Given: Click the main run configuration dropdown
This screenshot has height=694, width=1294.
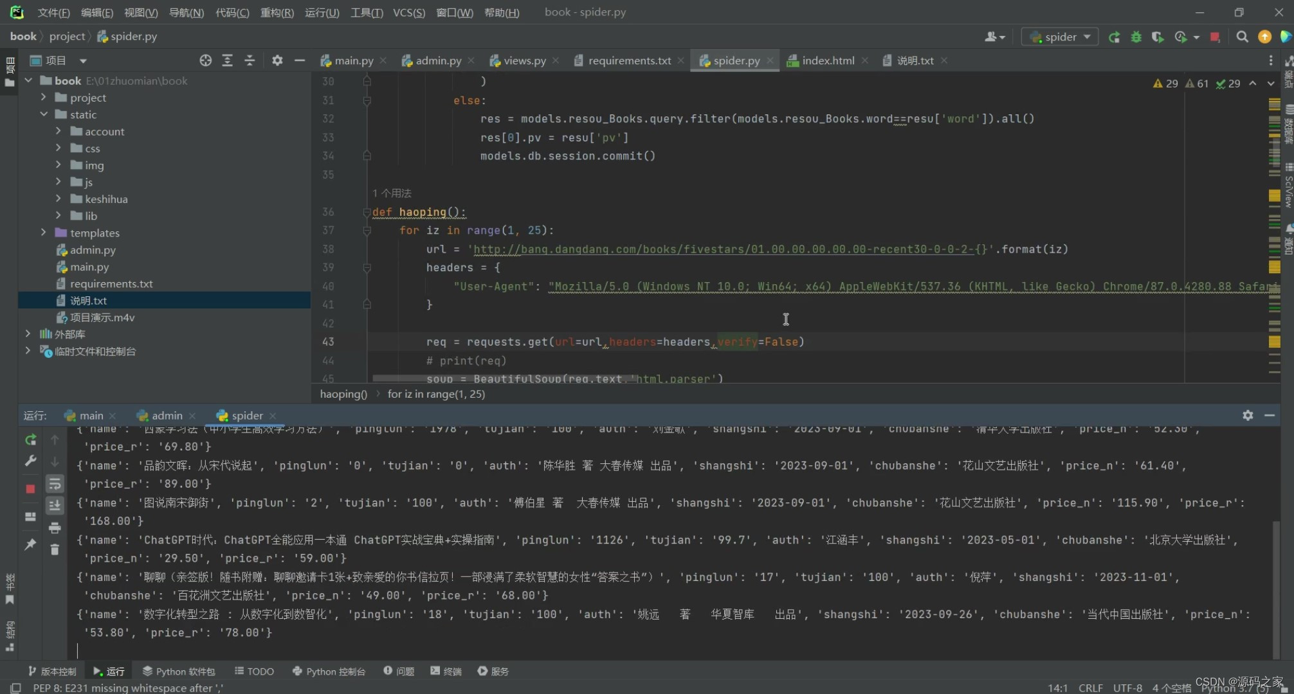Looking at the screenshot, I should [1059, 36].
